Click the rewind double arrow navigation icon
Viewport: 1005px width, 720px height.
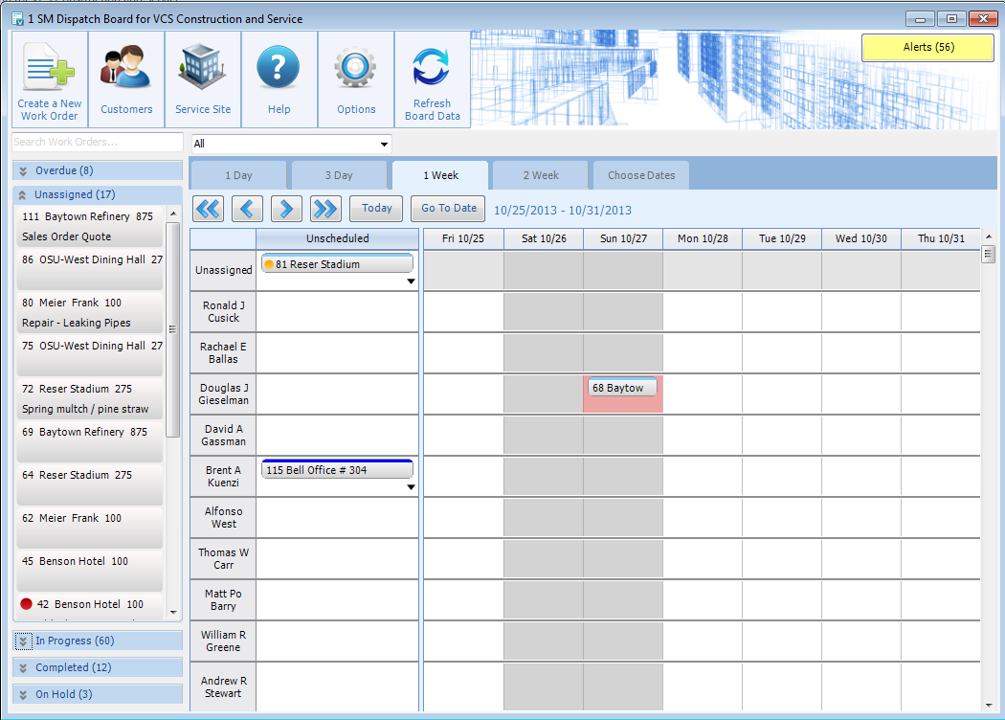[208, 208]
